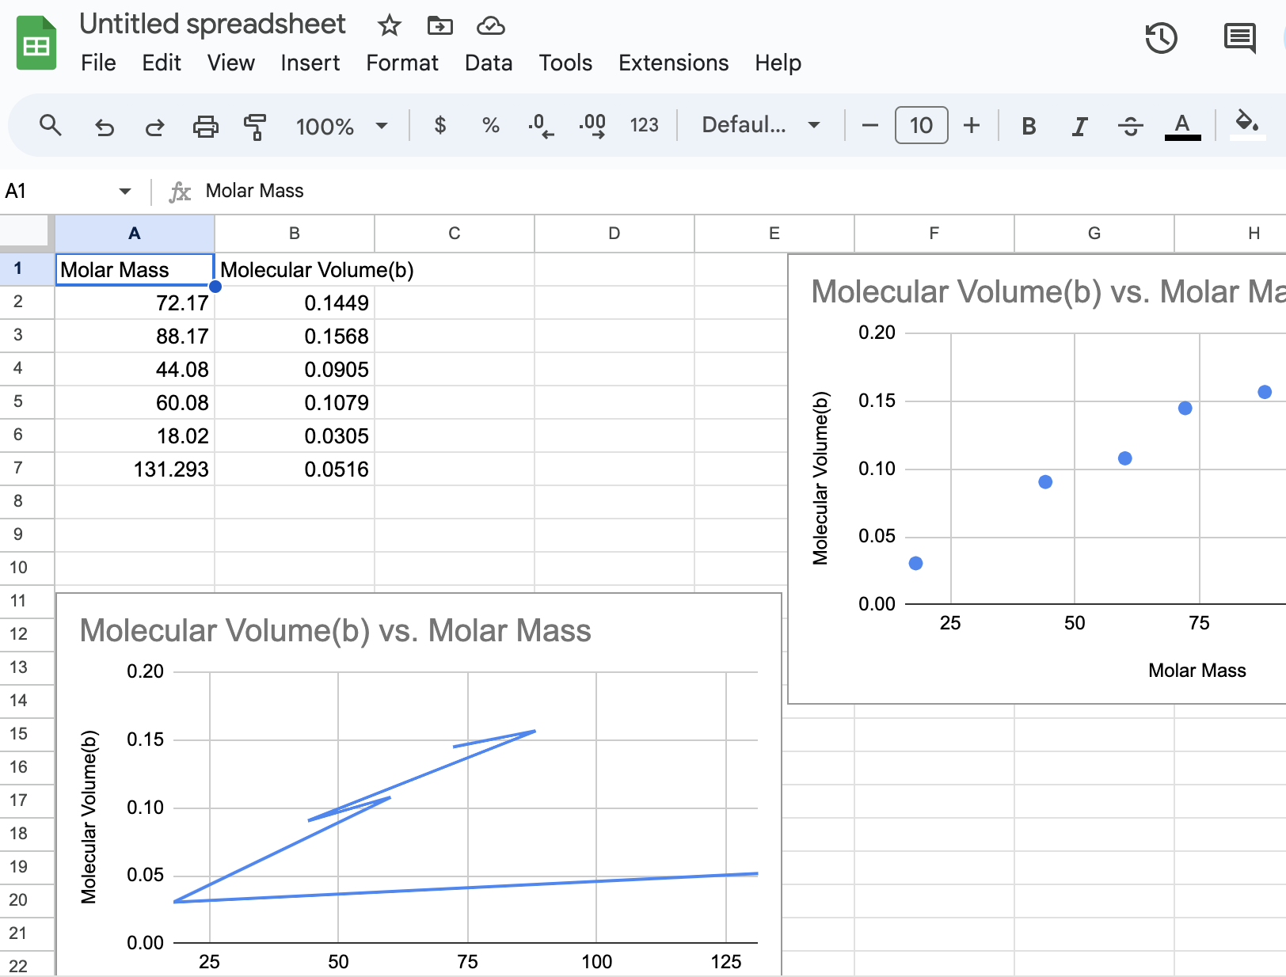
Task: Open the Help menu
Action: 778,63
